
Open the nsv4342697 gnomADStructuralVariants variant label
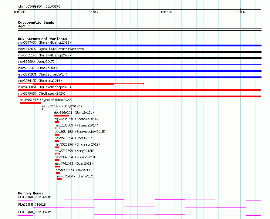click(x=52, y=49)
